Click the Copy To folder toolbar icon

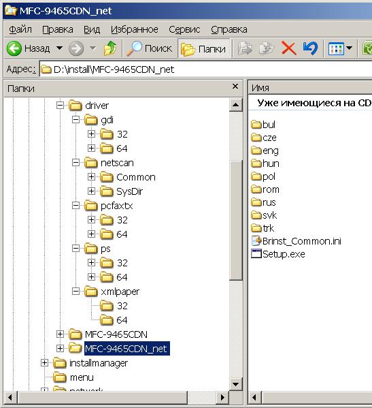[267, 48]
